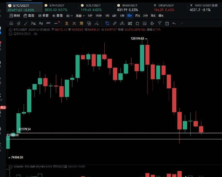Open the hamburger menu in drawing toolbar
Image resolution: width=222 pixels, height=177 pixels.
(x=11, y=23)
